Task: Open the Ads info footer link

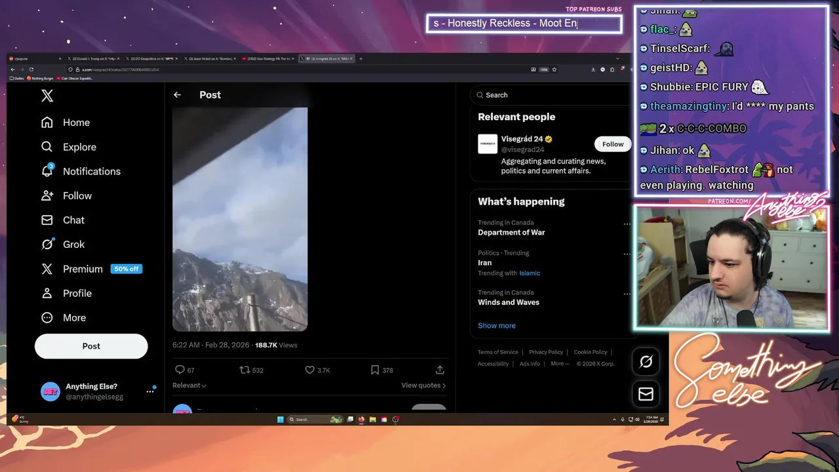Action: tap(530, 364)
